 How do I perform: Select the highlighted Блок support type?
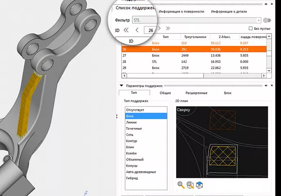[x=146, y=116]
